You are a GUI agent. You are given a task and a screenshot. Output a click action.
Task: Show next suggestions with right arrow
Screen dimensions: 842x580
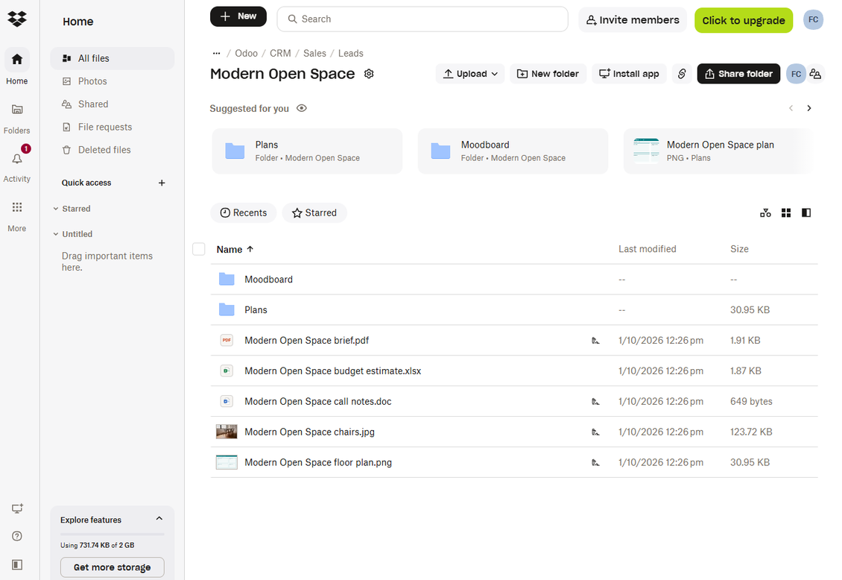808,109
